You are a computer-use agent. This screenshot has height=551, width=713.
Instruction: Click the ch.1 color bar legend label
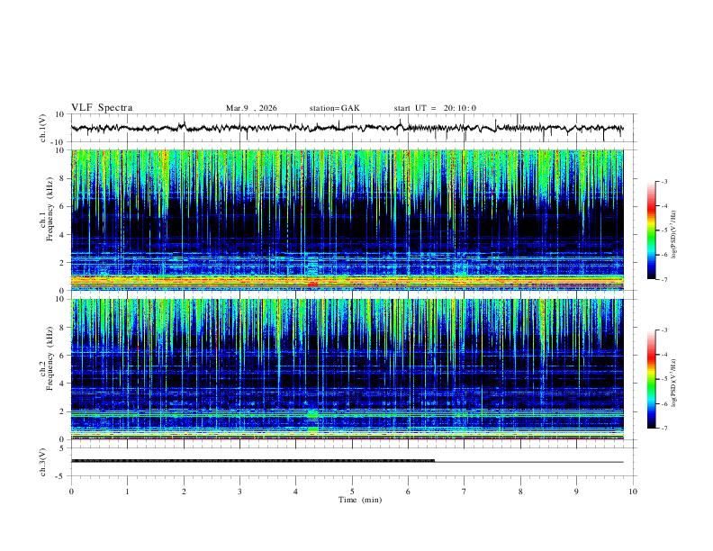pyautogui.click(x=673, y=235)
